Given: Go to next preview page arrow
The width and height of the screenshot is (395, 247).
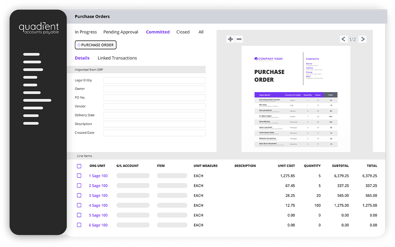Looking at the screenshot, I should (x=363, y=39).
